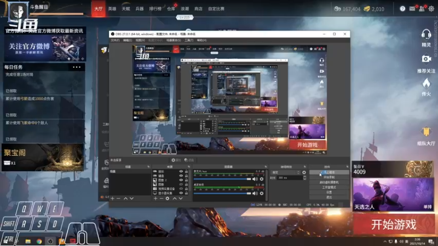438x246 pixels.
Task: Open 桌面音频 audio settings gear
Action: pos(262,194)
